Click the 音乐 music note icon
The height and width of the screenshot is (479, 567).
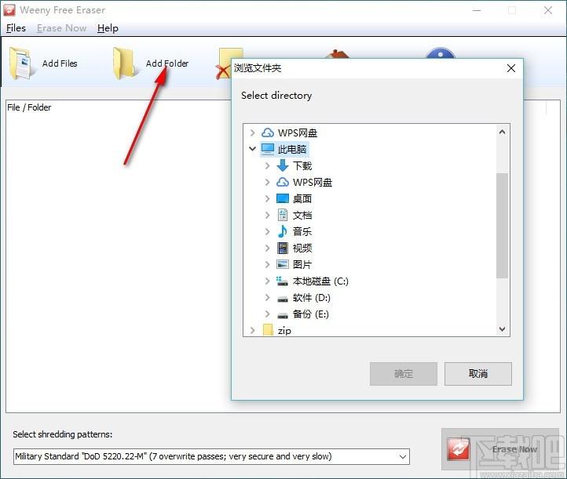pos(283,231)
